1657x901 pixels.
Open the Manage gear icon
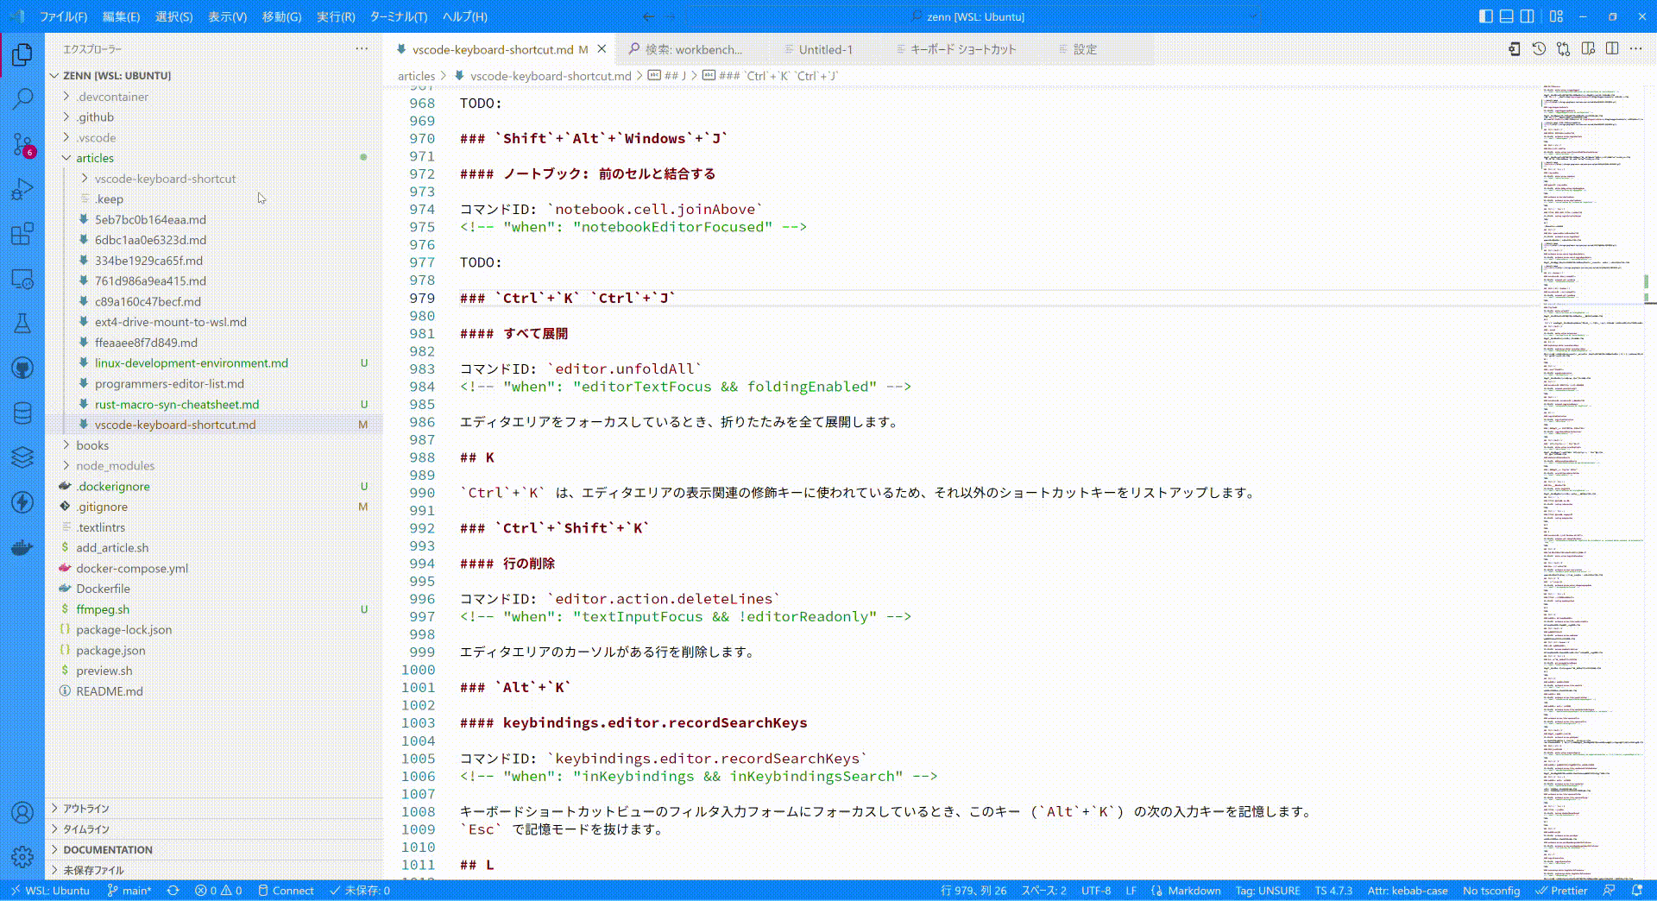pyautogui.click(x=22, y=857)
